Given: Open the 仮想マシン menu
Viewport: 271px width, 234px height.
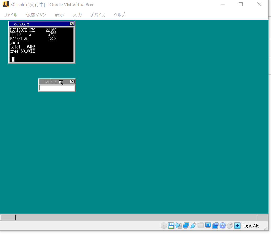Looking at the screenshot, I should coord(36,15).
